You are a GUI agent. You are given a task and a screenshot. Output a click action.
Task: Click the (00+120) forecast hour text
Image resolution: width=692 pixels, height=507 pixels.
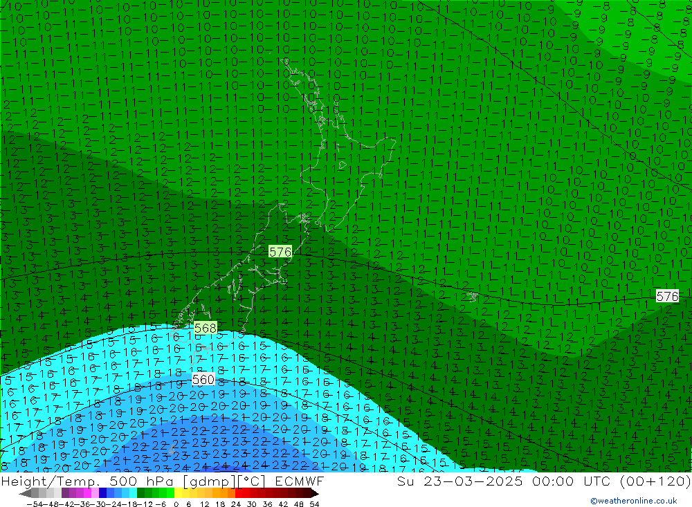click(655, 481)
